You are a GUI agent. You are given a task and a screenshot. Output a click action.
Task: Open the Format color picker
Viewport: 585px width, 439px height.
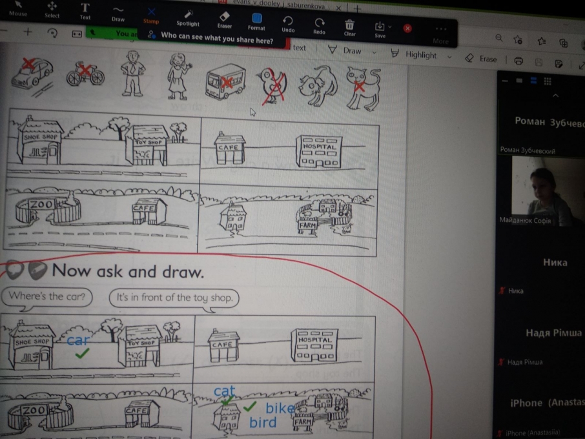(x=256, y=22)
